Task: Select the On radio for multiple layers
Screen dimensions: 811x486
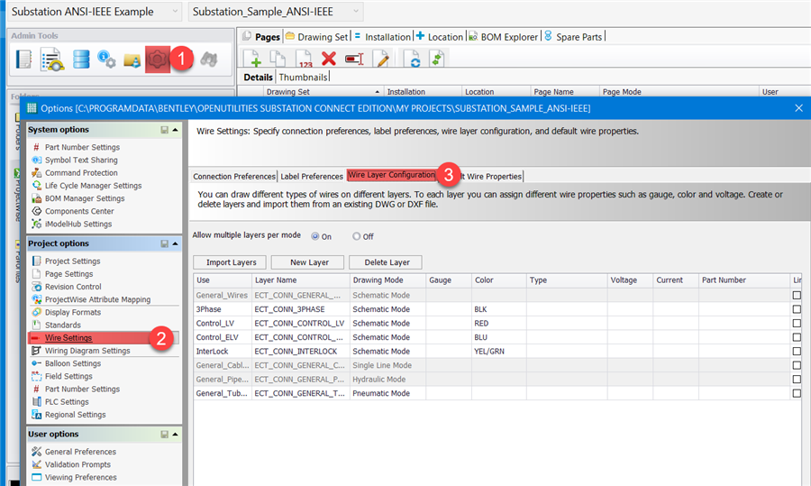Action: coord(315,236)
